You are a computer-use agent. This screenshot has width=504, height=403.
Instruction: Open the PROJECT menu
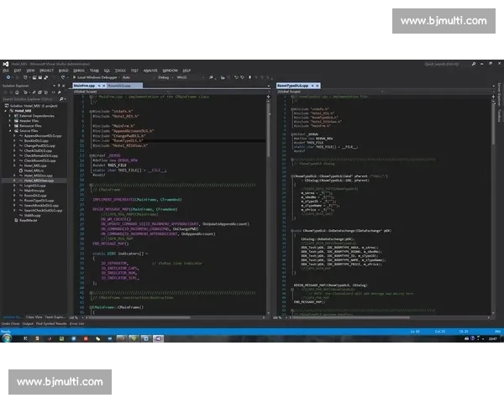coord(46,71)
